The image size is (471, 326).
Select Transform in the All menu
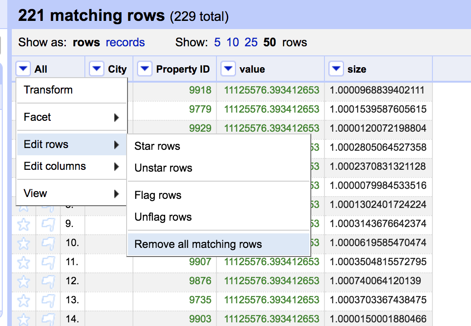(72, 90)
